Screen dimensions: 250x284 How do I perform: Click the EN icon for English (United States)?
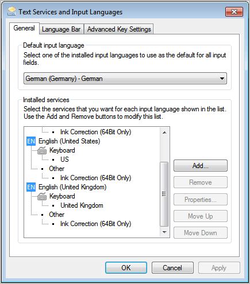[31, 141]
